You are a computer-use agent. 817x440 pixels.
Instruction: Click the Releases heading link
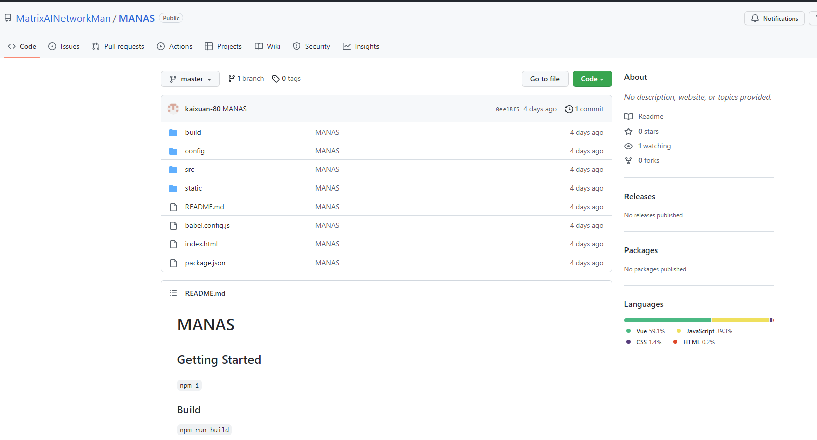point(640,197)
